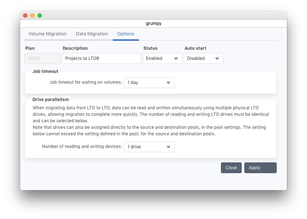Open the Auto start dropdown set to Disabled
The width and height of the screenshot is (307, 219).
(203, 58)
